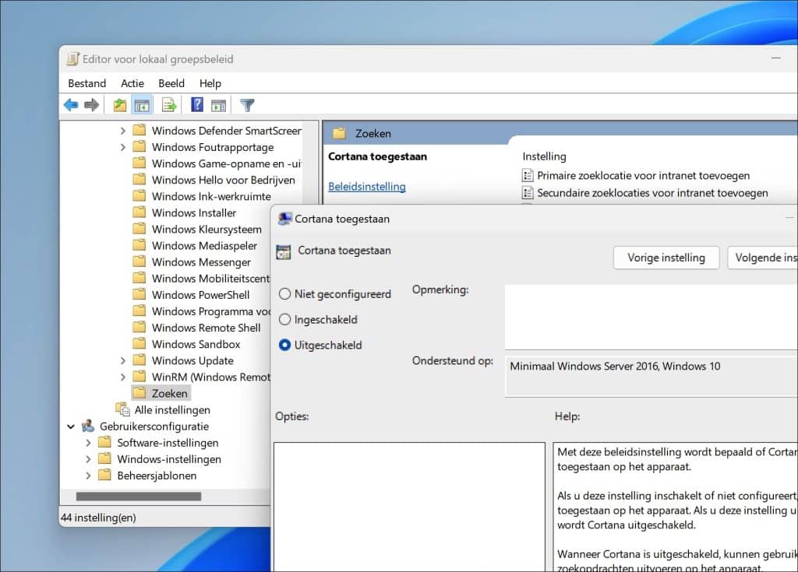Image resolution: width=798 pixels, height=572 pixels.
Task: Click the Up one level folder icon
Action: click(x=119, y=105)
